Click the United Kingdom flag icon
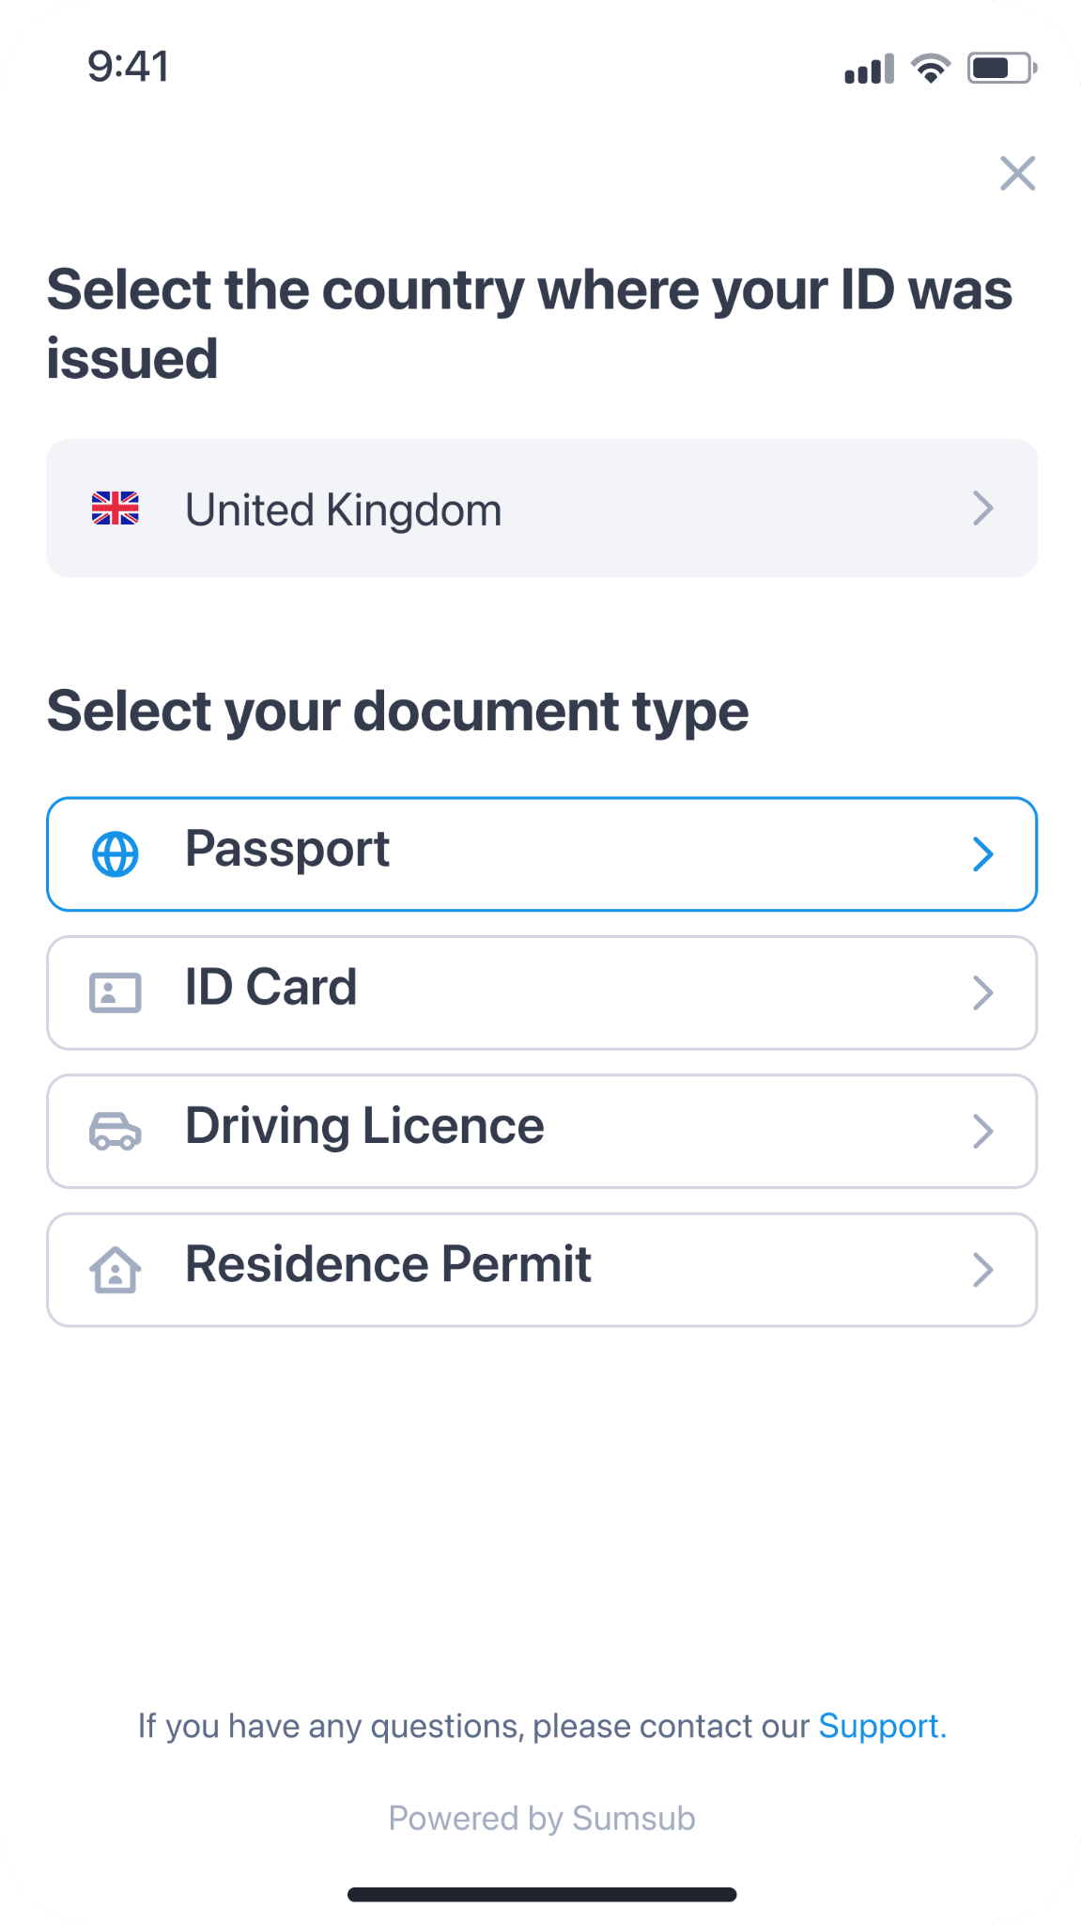 116,509
